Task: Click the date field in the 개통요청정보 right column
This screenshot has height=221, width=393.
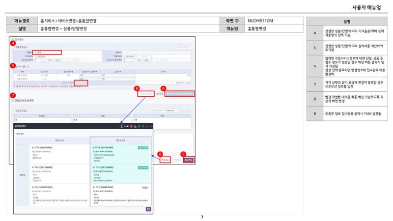Action: (x=130, y=56)
